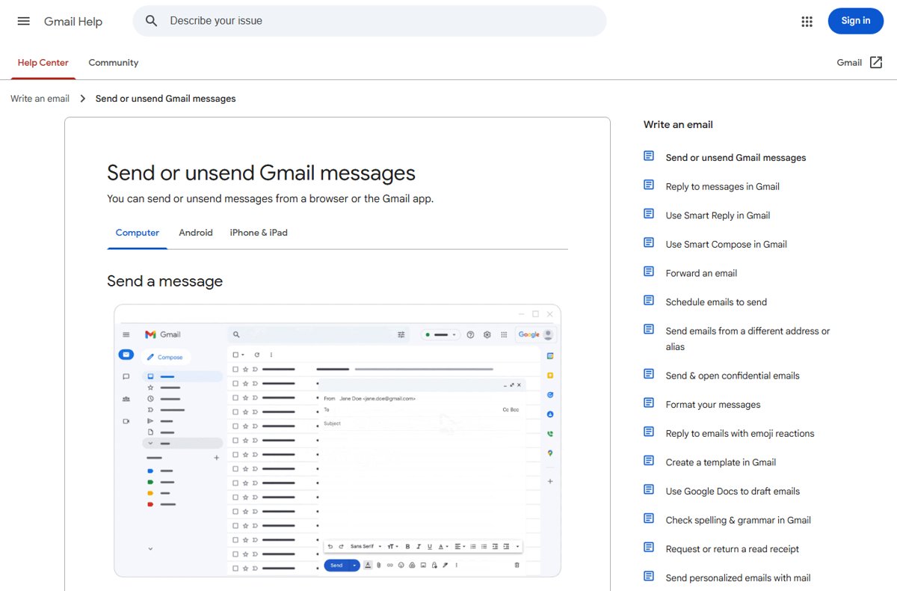The image size is (897, 591).
Task: Click the article icon beside Request or return a read receipt
Action: coord(649,548)
